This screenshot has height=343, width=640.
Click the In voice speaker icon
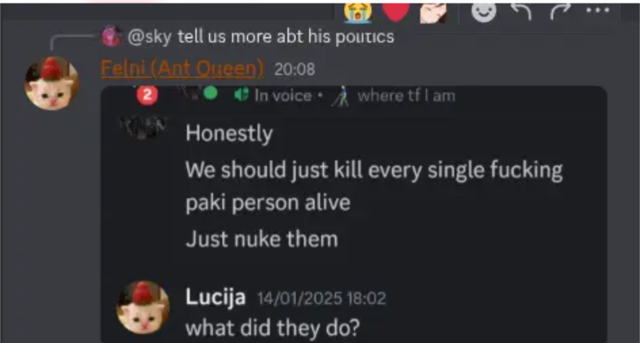click(241, 95)
